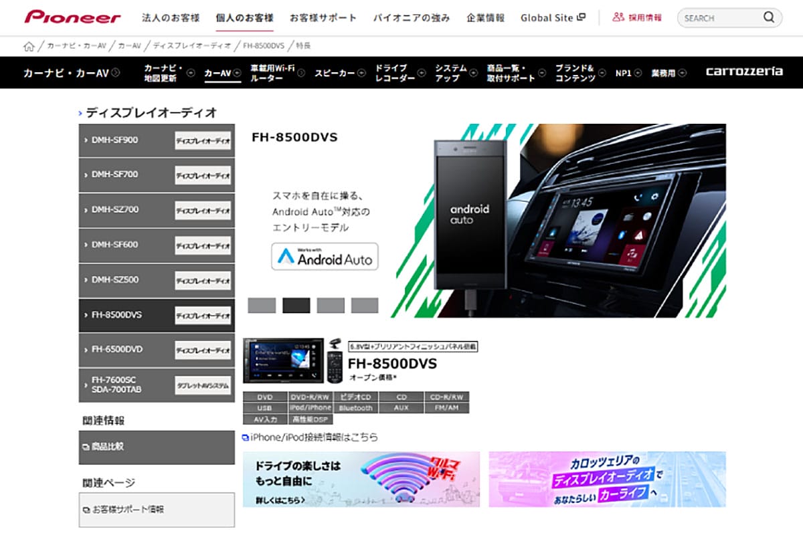Select DMH-SF600 in sidebar

157,245
